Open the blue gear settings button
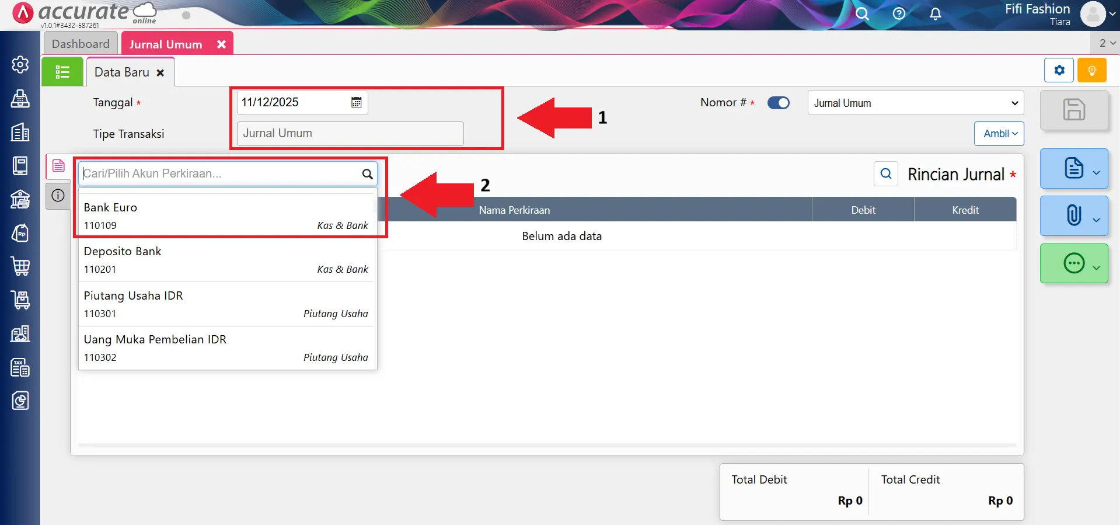Viewport: 1120px width, 525px height. pos(1059,71)
